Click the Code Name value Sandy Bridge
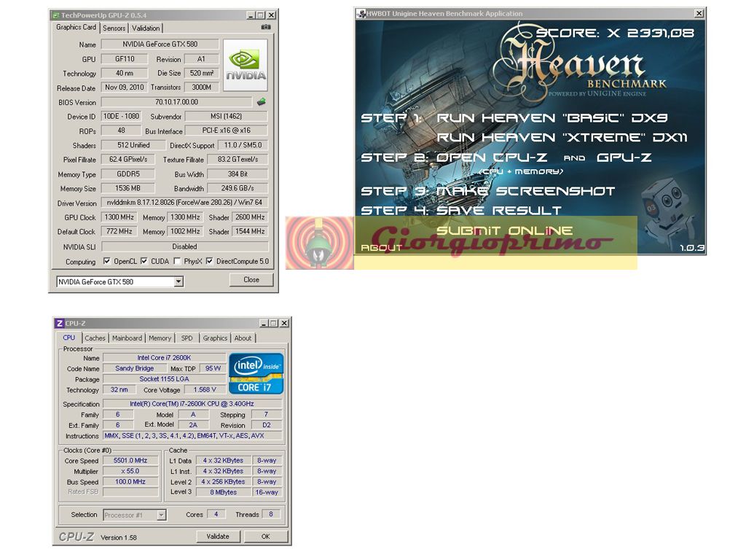Image resolution: width=746 pixels, height=560 pixels. (x=135, y=368)
